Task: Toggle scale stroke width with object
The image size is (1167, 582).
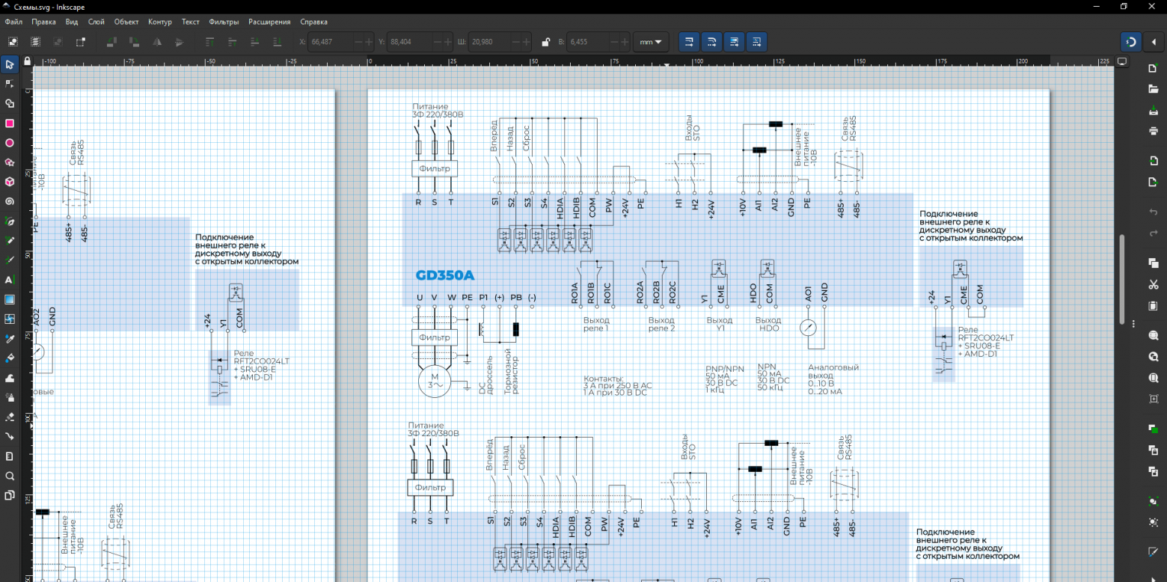Action: coord(690,42)
